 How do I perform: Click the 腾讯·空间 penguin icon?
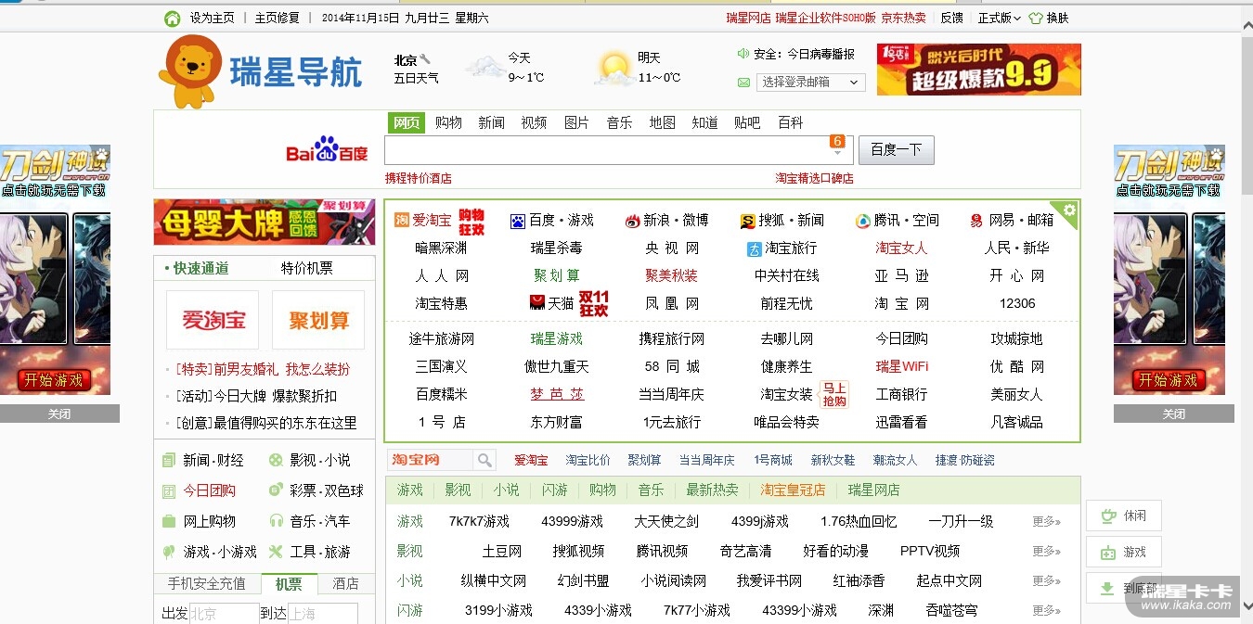tap(862, 221)
